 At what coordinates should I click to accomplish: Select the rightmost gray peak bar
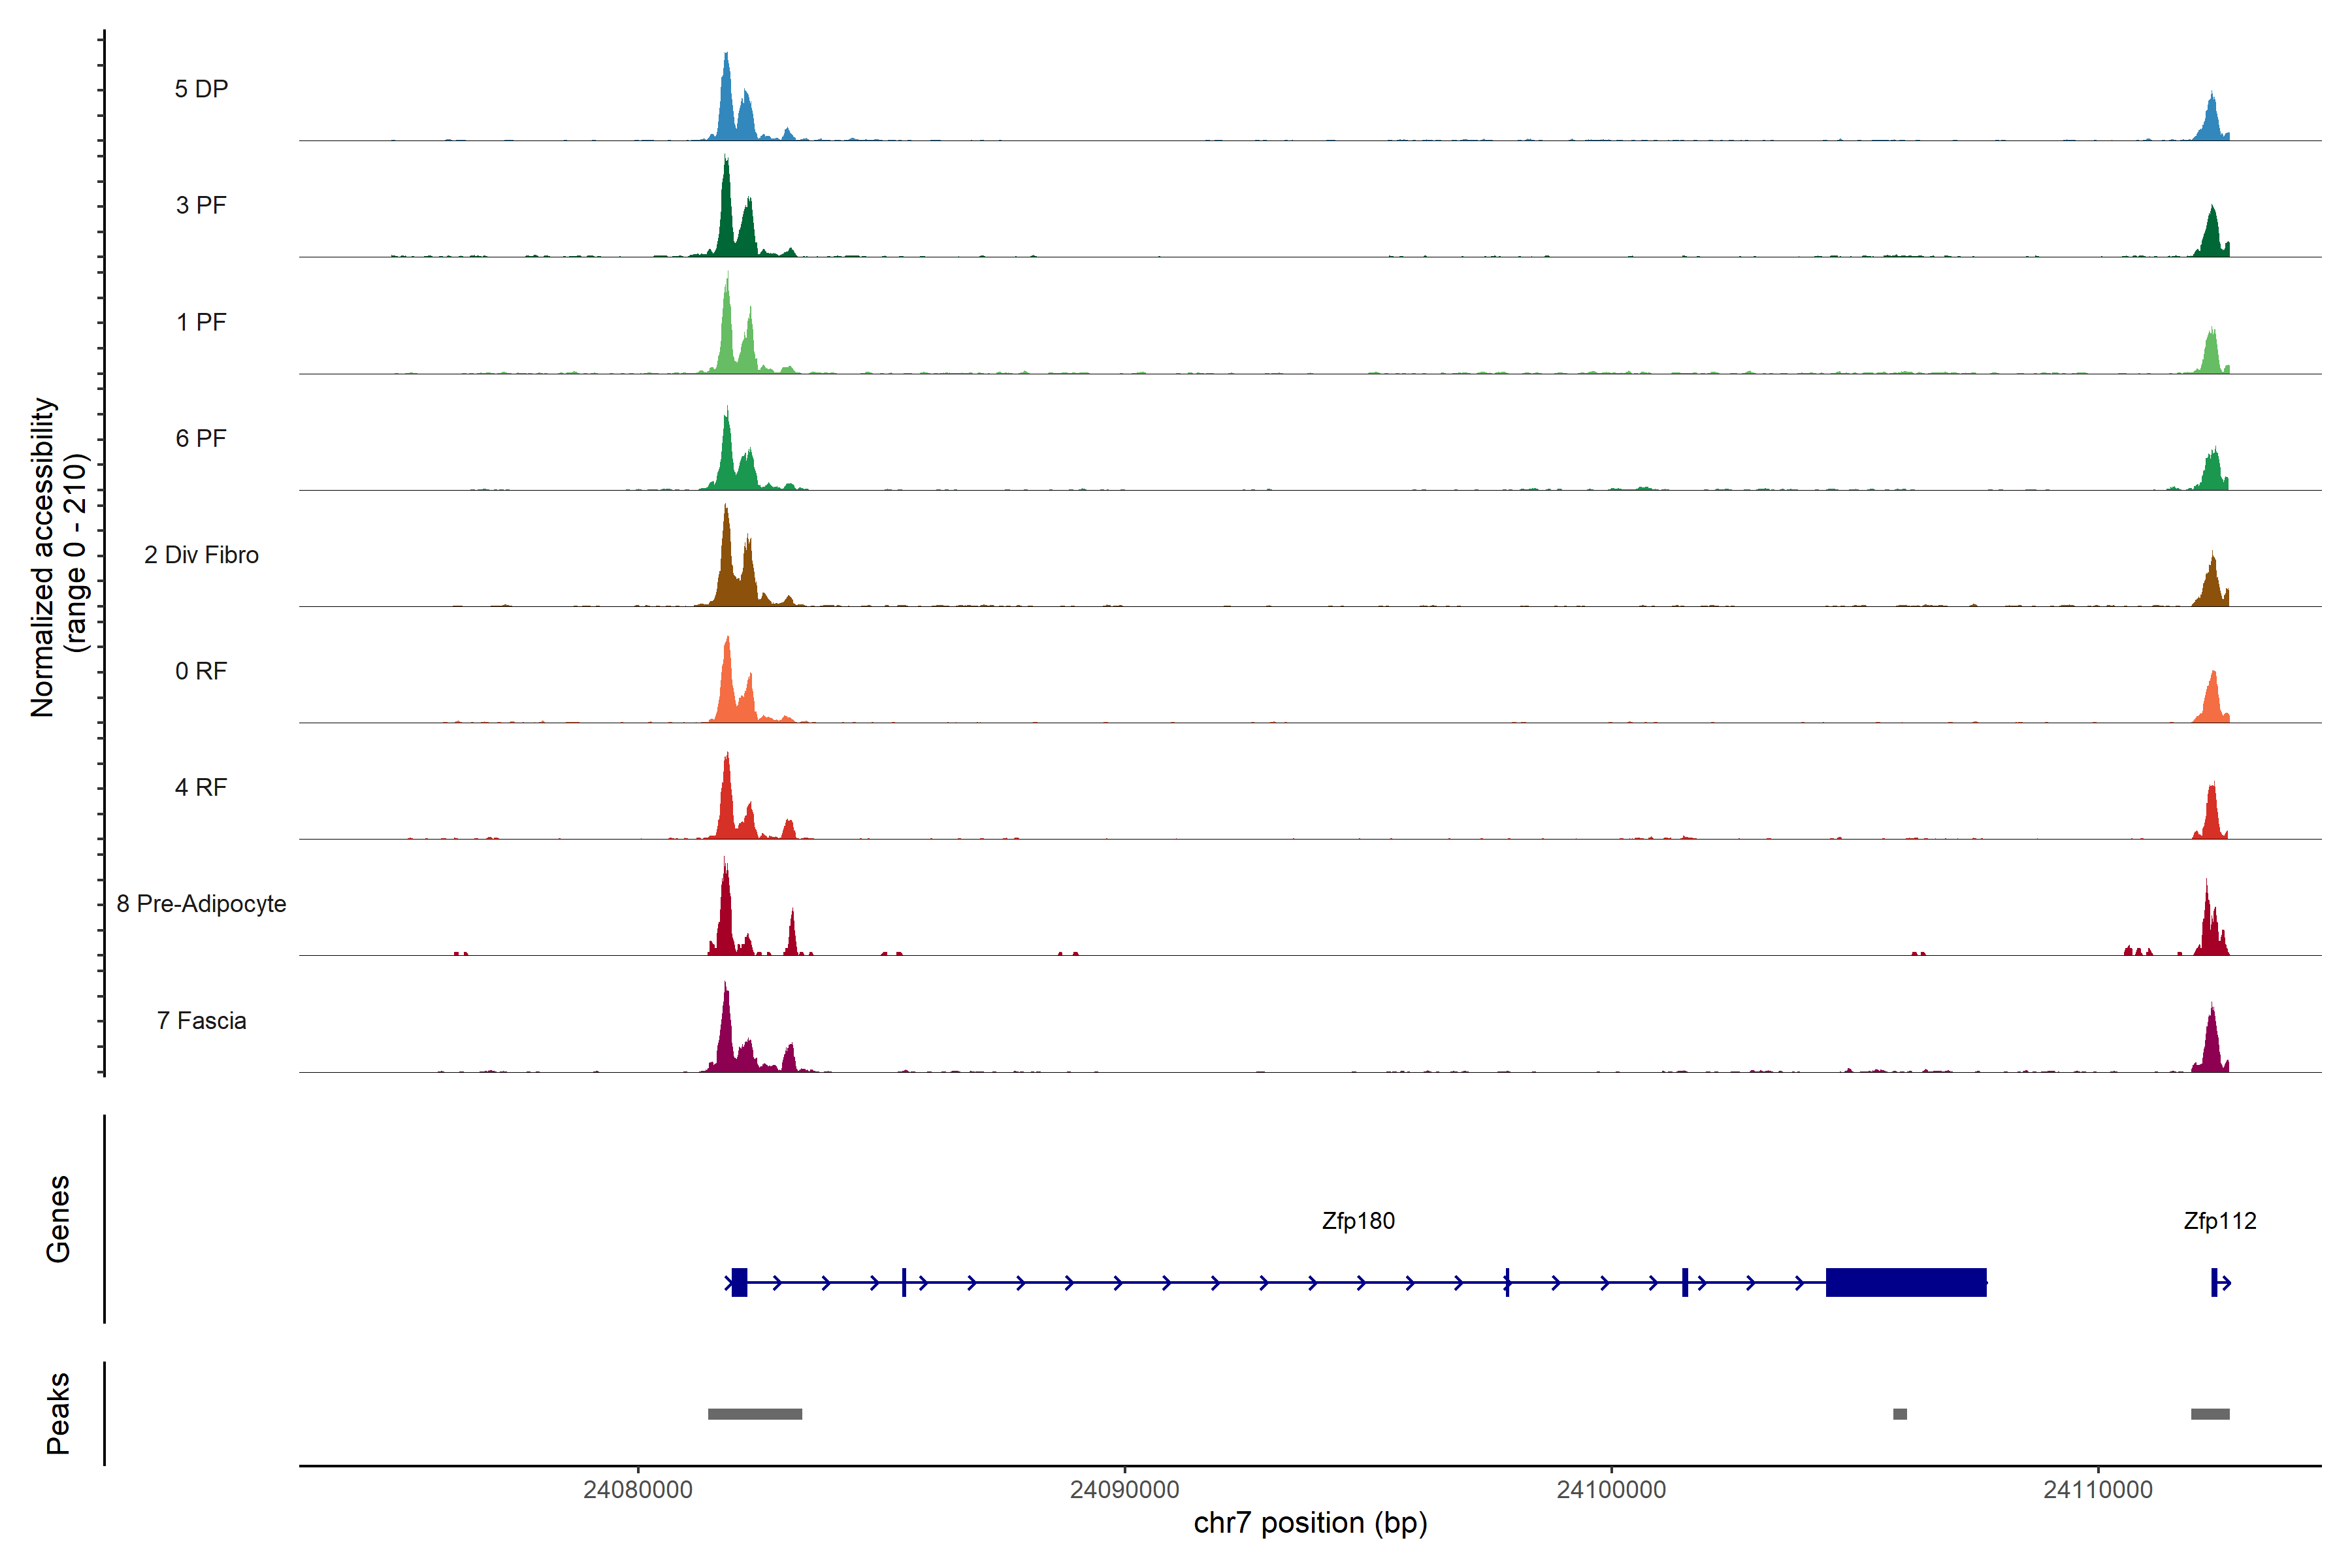[2210, 1414]
